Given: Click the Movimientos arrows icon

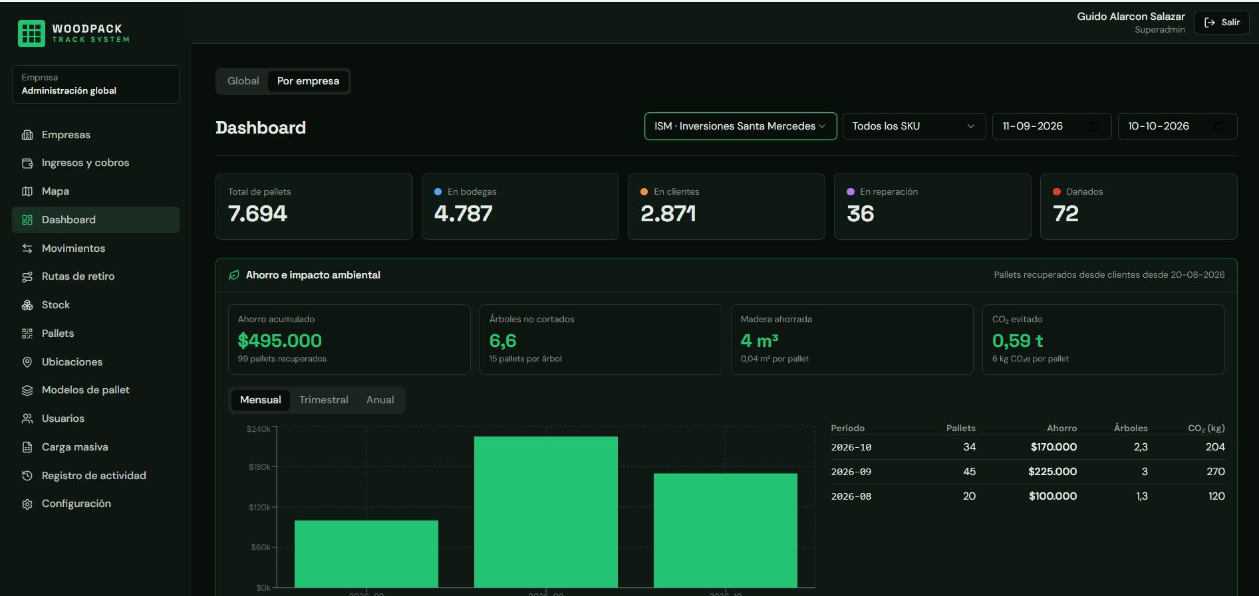Looking at the screenshot, I should [27, 248].
